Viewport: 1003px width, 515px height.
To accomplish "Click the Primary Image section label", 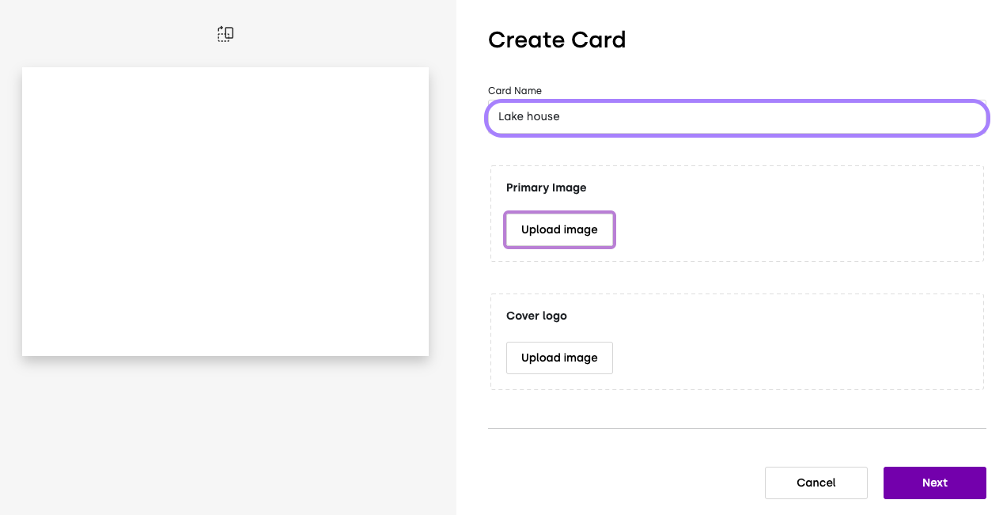I will coord(546,187).
